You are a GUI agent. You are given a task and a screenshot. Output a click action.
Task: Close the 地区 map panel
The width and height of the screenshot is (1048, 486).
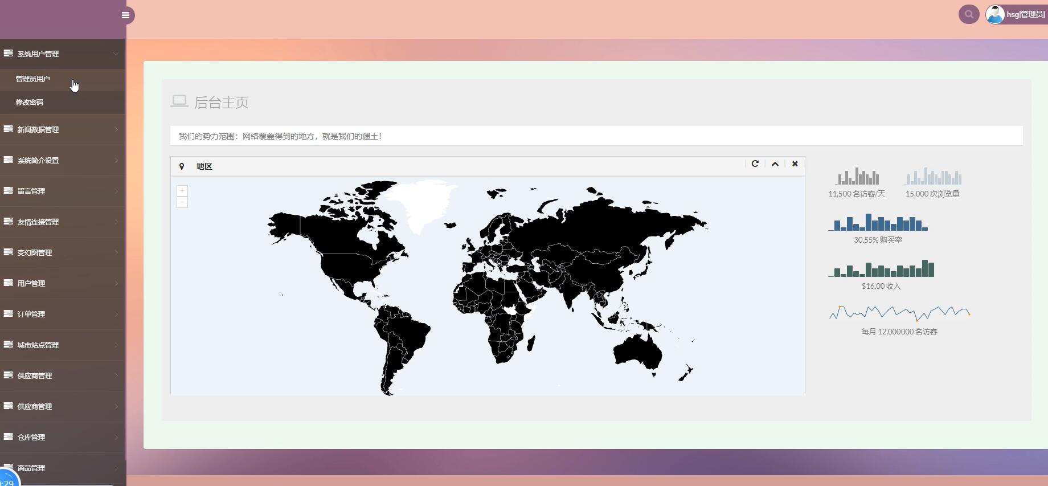[x=795, y=164]
